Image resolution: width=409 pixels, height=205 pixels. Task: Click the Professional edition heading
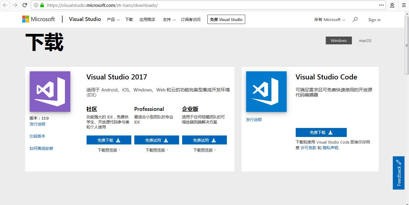click(149, 109)
